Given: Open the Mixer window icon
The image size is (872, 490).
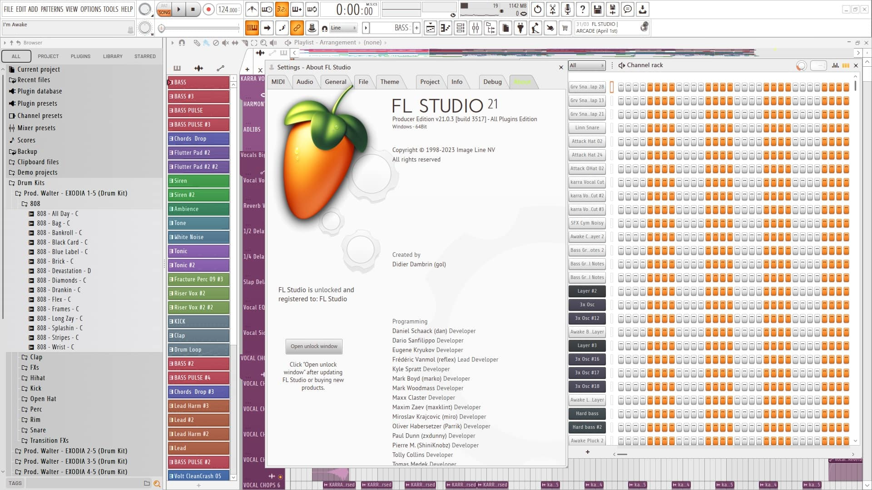Looking at the screenshot, I should (x=476, y=28).
